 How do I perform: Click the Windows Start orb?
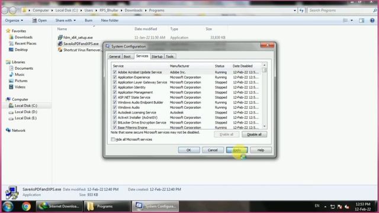(x=8, y=206)
